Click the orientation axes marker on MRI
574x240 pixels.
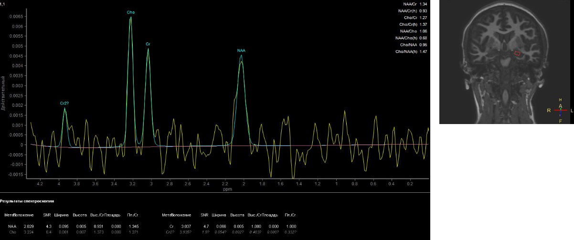click(x=560, y=110)
